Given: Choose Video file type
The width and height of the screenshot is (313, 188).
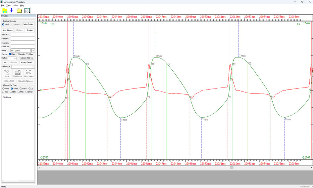Looking at the screenshot, I should 3,89.
